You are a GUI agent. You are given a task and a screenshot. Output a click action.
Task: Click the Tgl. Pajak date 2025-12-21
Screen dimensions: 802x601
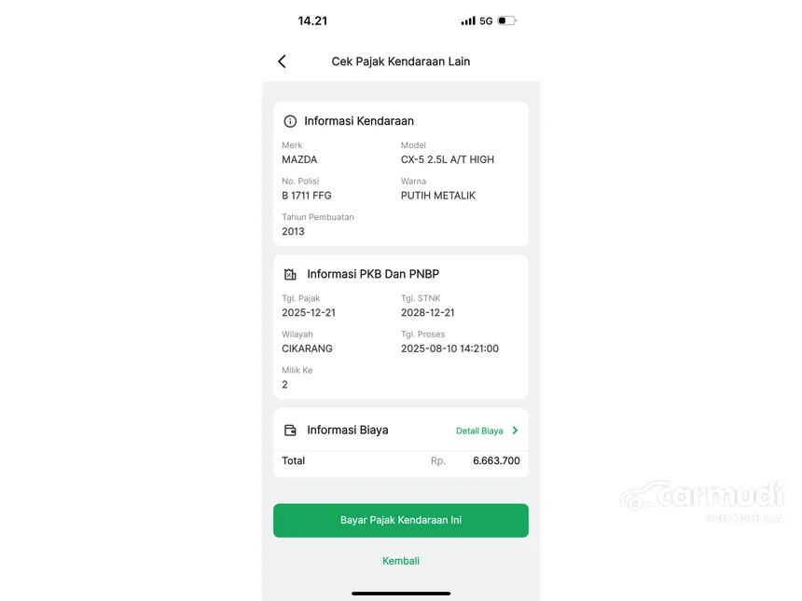[309, 313]
